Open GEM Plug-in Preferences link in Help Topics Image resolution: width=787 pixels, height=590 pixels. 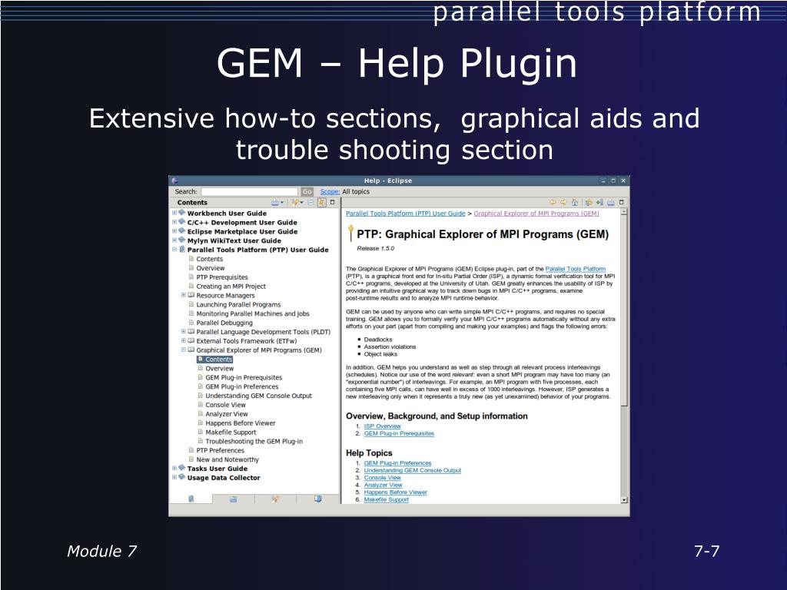click(x=397, y=463)
